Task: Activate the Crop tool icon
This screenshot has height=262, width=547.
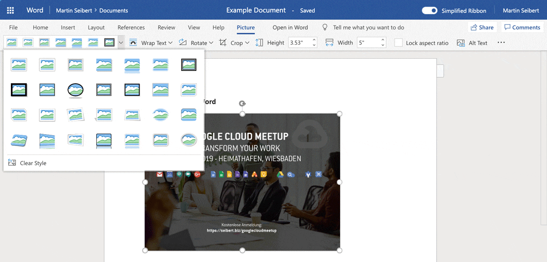Action: [x=223, y=42]
